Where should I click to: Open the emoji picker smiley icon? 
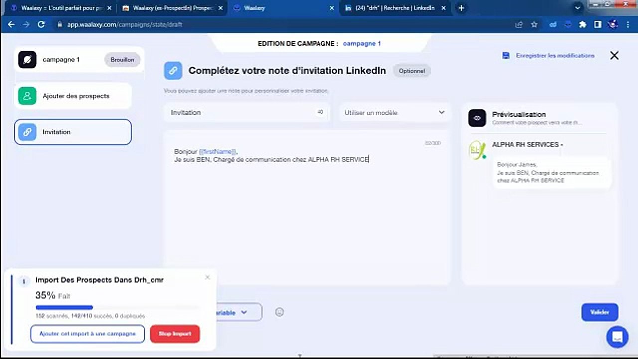pyautogui.click(x=280, y=312)
